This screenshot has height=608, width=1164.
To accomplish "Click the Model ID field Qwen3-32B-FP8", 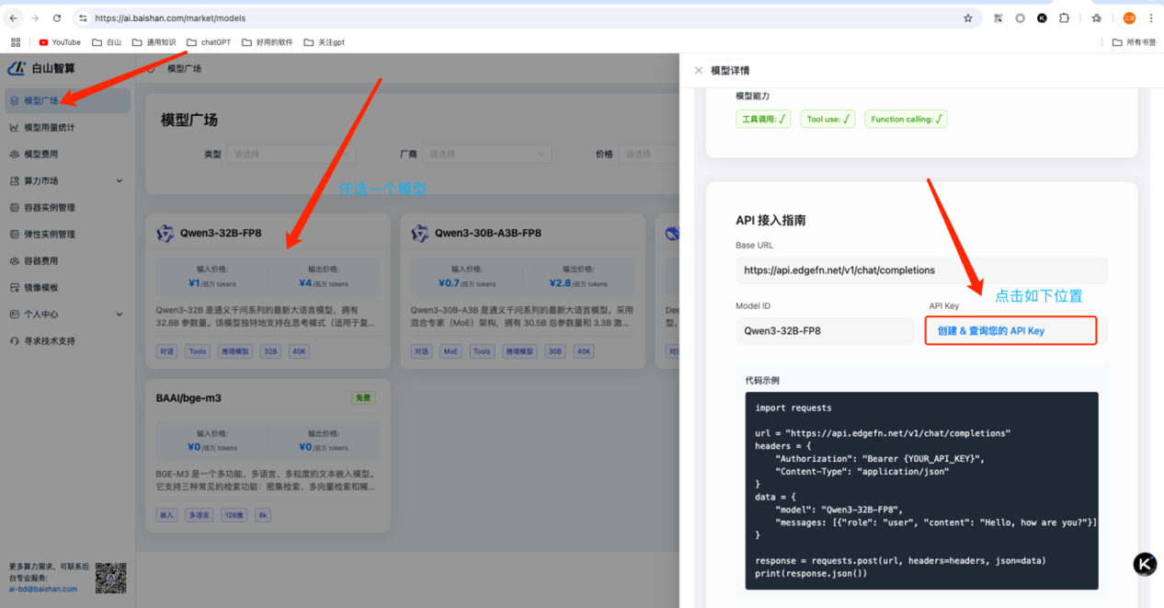I will pyautogui.click(x=825, y=331).
